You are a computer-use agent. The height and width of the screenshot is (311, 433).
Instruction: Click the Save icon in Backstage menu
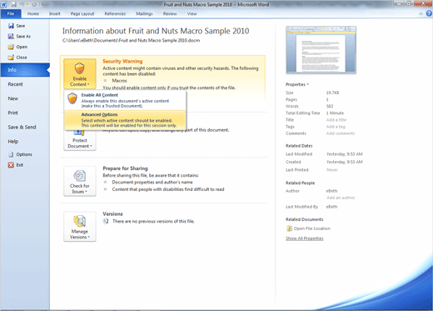pyautogui.click(x=11, y=26)
